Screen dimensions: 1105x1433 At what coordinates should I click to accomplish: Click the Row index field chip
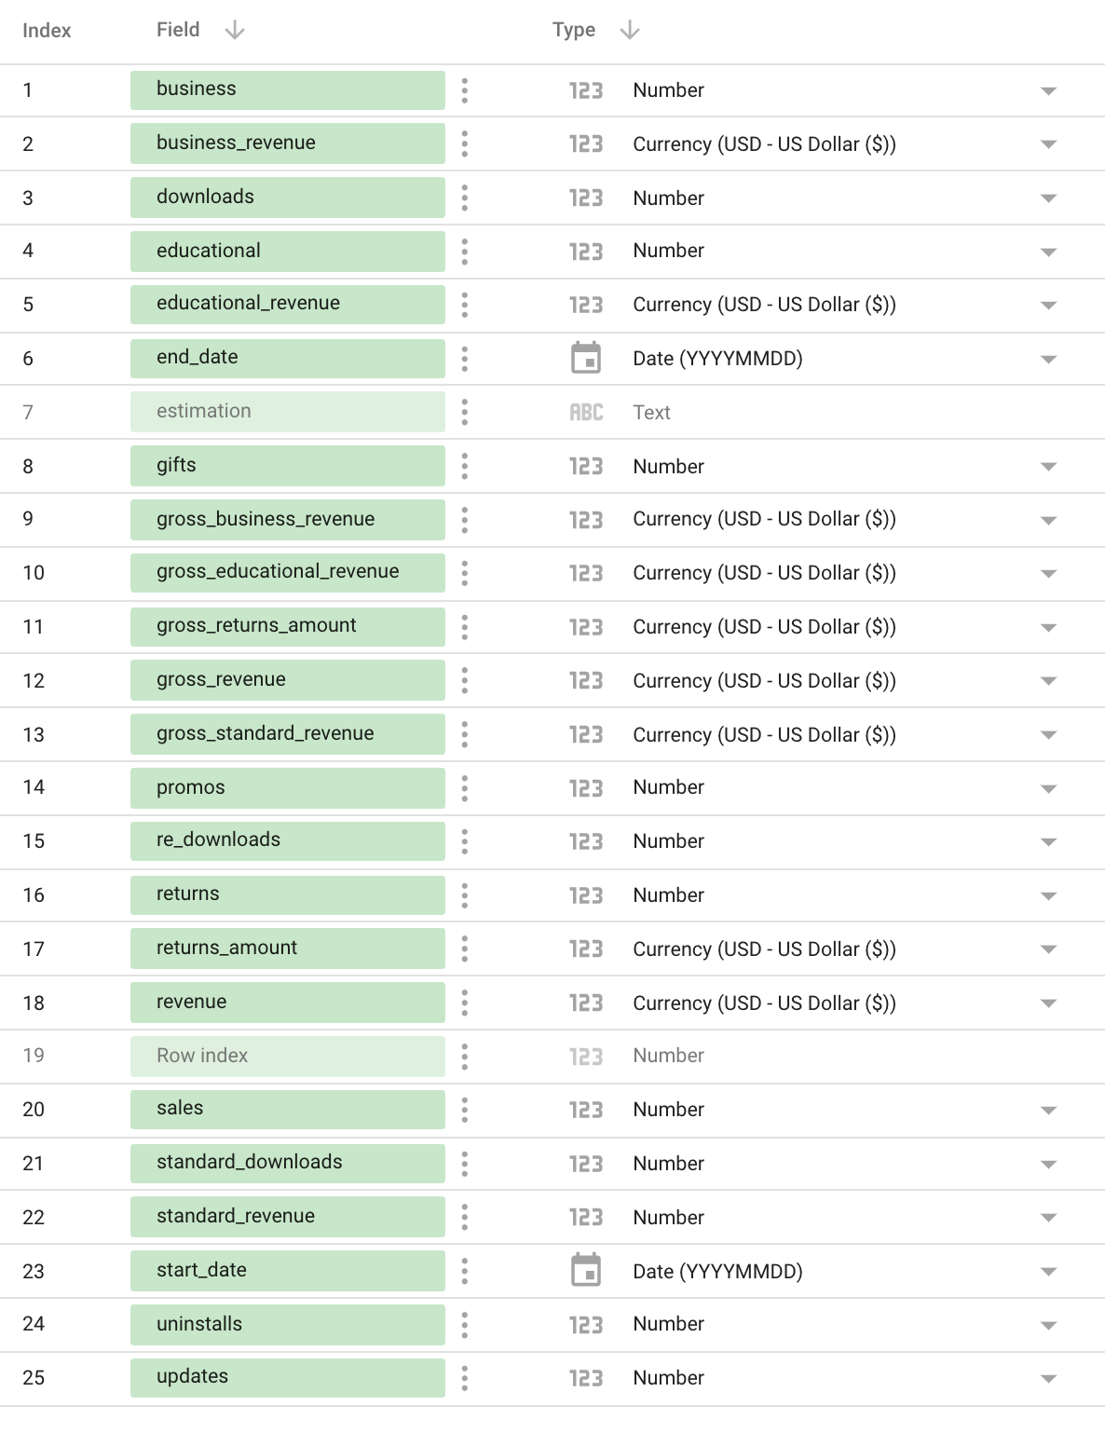287,1056
